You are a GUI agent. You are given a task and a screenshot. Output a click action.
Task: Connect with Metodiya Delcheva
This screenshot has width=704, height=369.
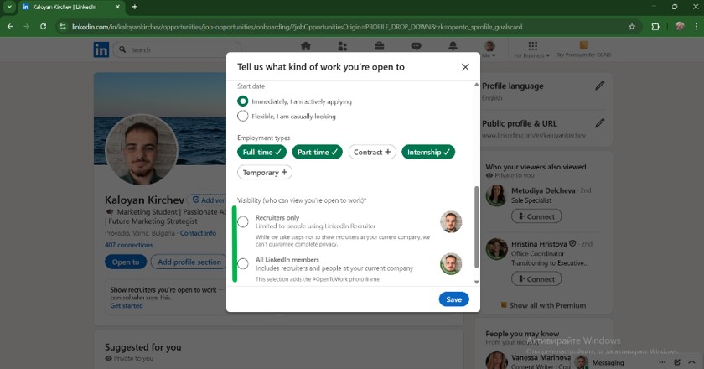(536, 216)
